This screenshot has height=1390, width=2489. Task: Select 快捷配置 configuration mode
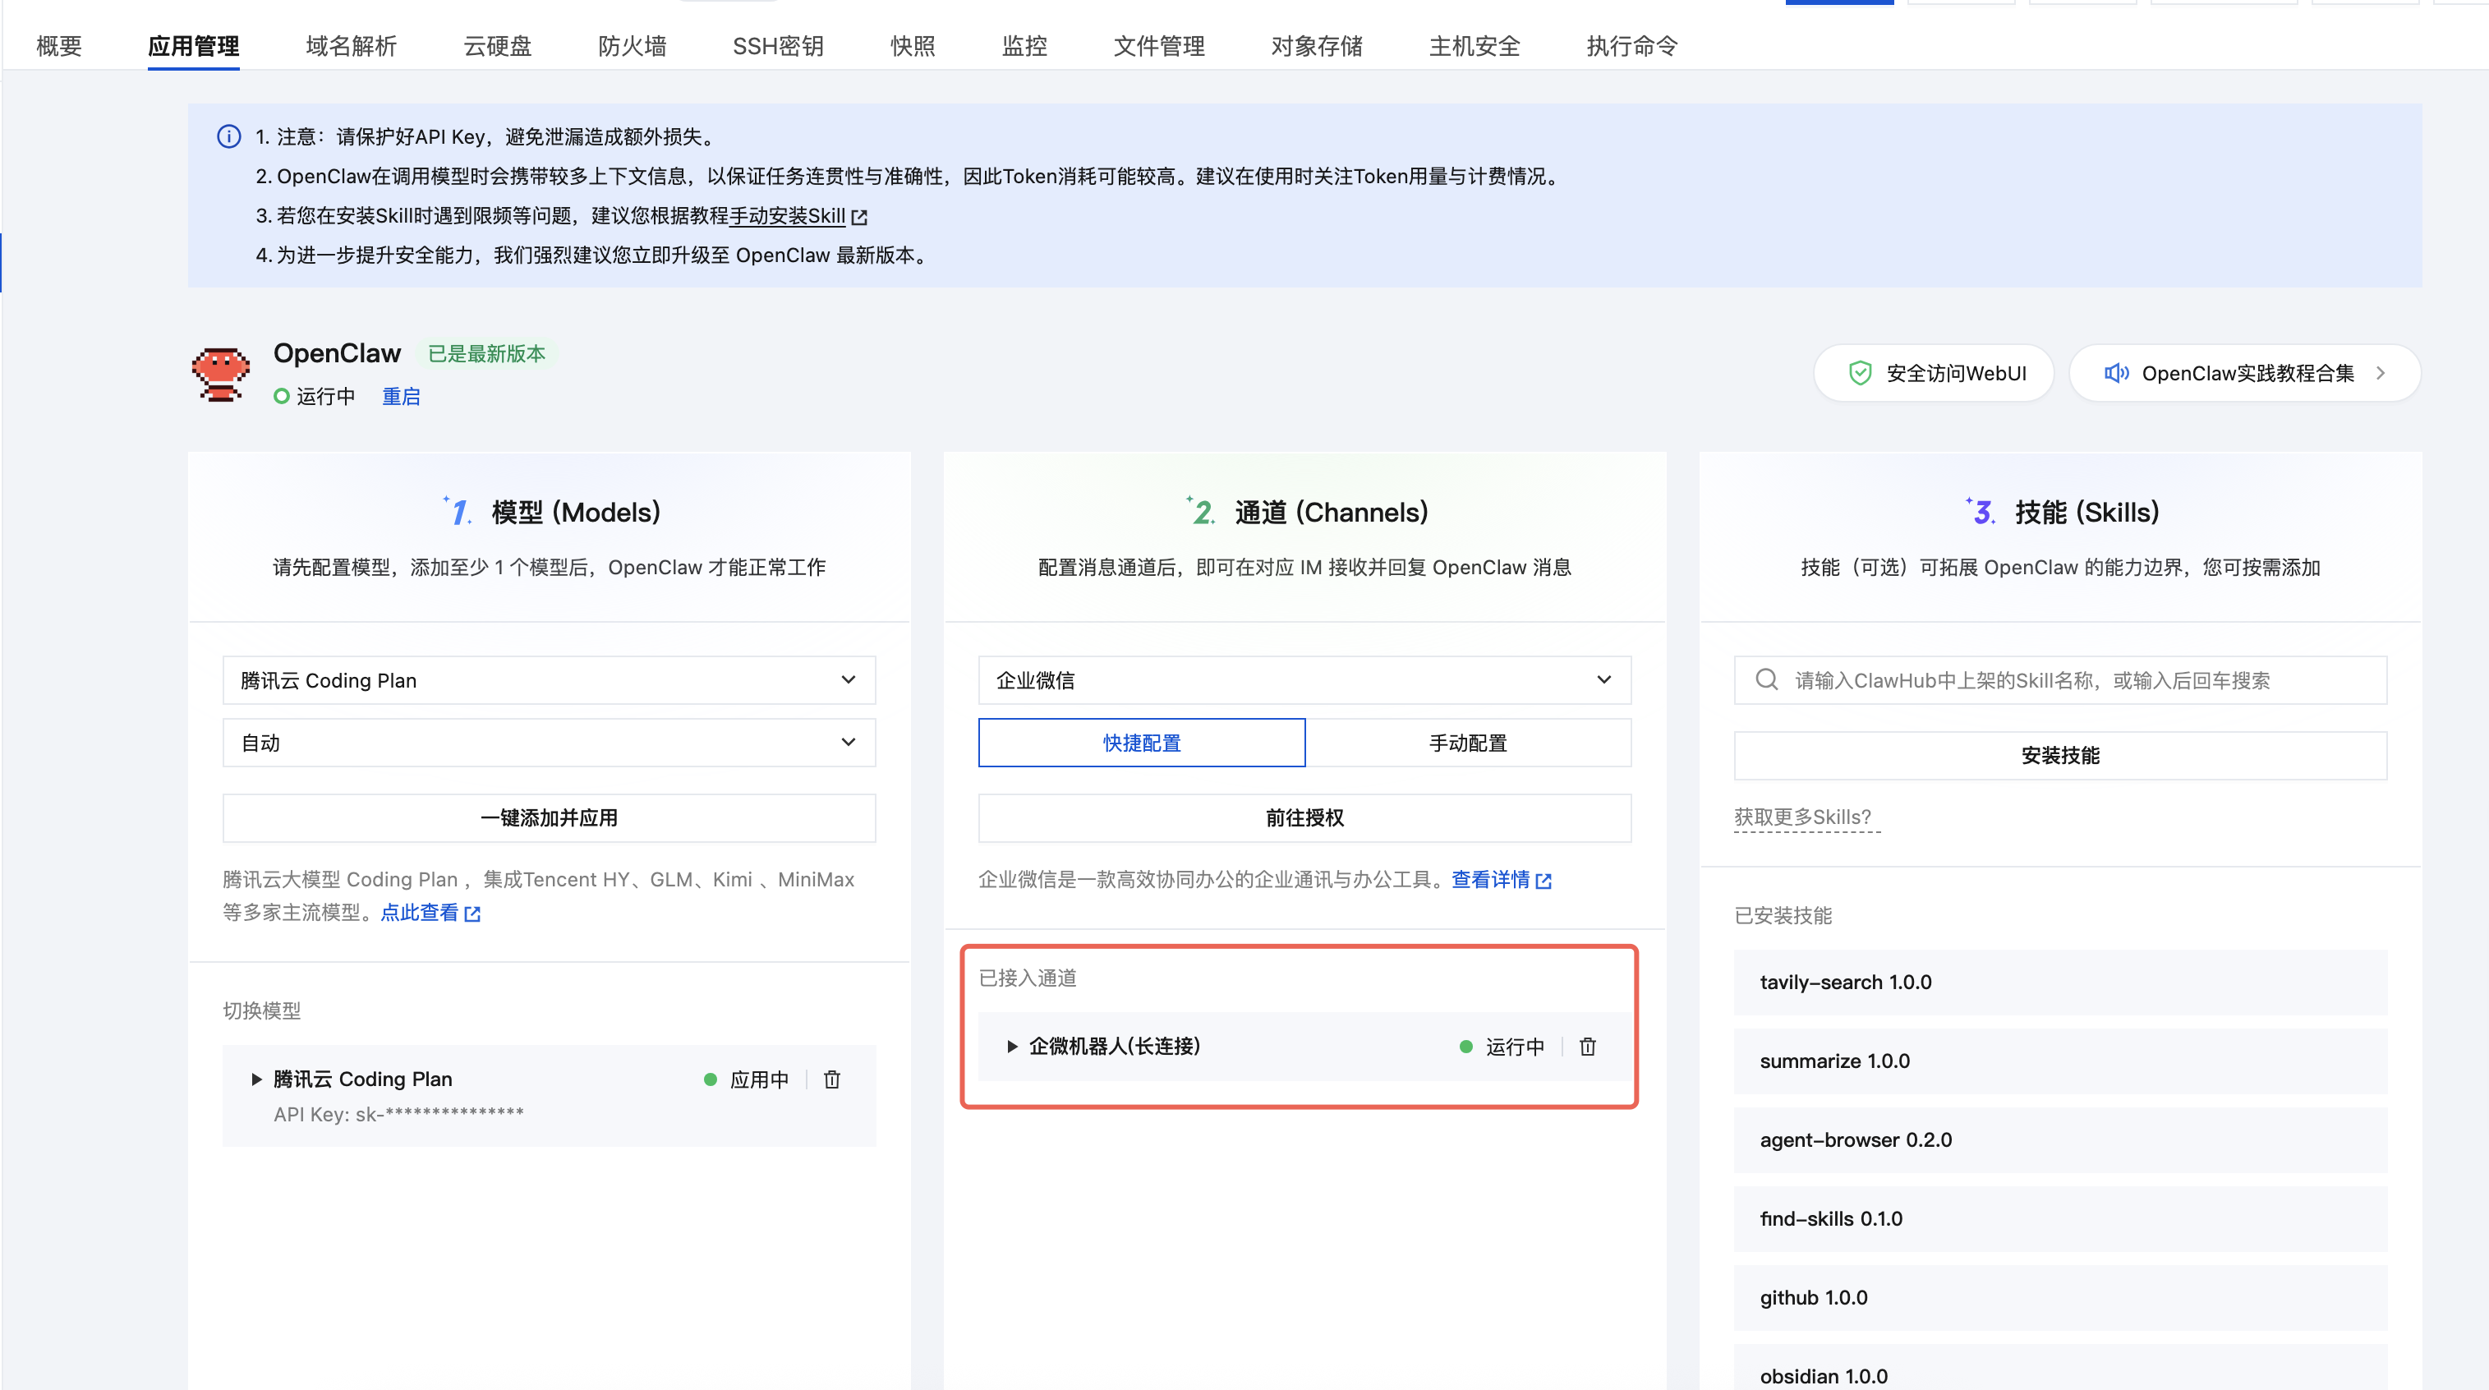click(x=1141, y=743)
